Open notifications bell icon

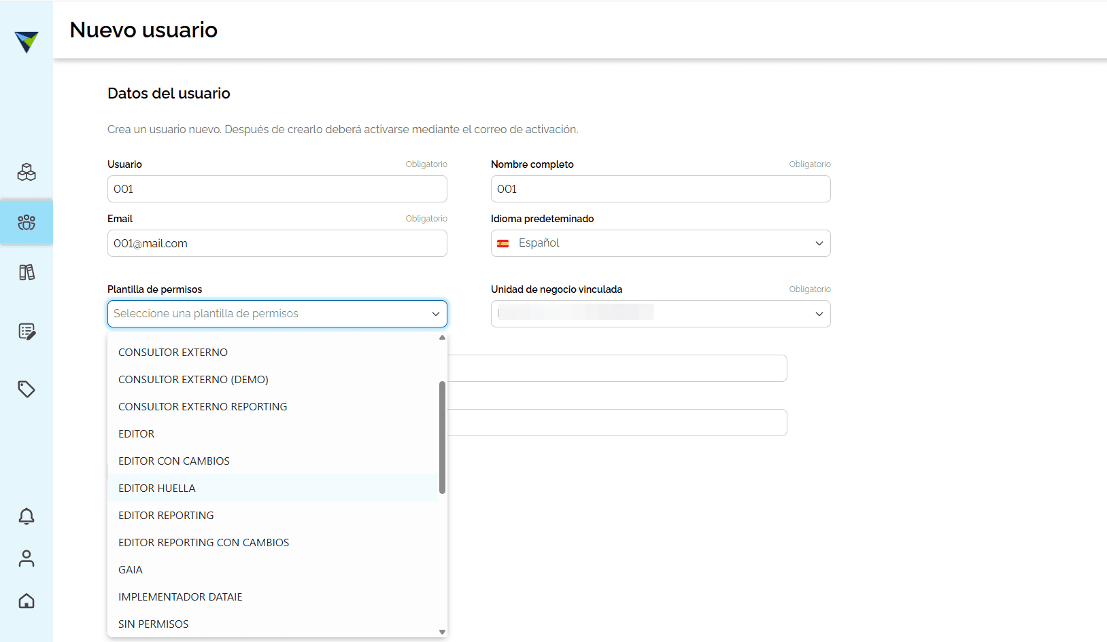tap(27, 516)
